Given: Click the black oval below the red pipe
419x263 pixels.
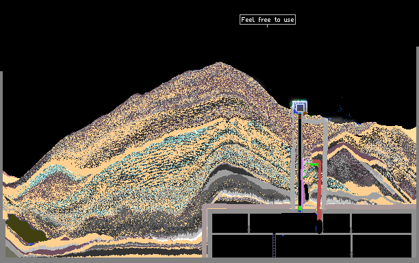Looking at the screenshot, I should (x=319, y=227).
